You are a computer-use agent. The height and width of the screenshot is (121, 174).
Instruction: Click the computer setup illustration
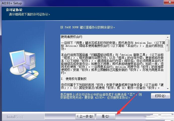[x=24, y=65]
